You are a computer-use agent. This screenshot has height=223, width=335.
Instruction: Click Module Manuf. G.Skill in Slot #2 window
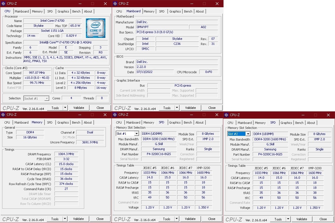pos(270,144)
